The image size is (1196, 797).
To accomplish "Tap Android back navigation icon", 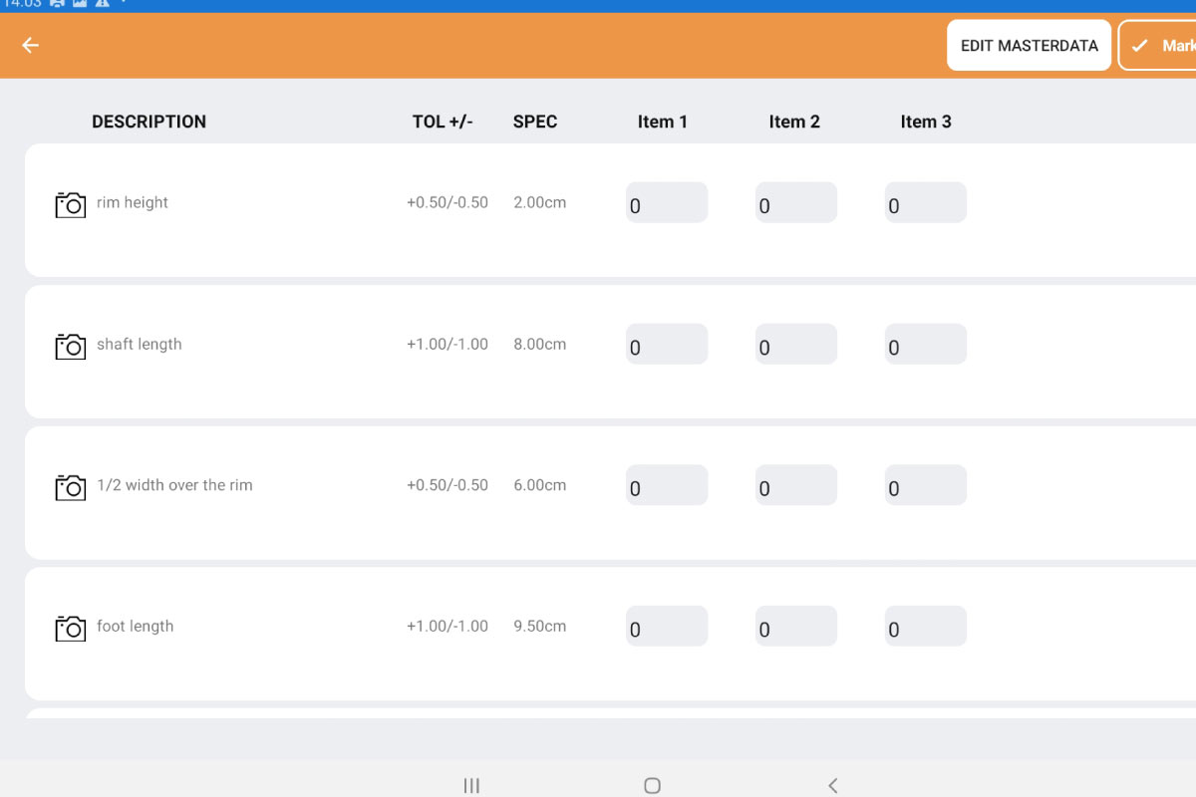I will (x=832, y=785).
